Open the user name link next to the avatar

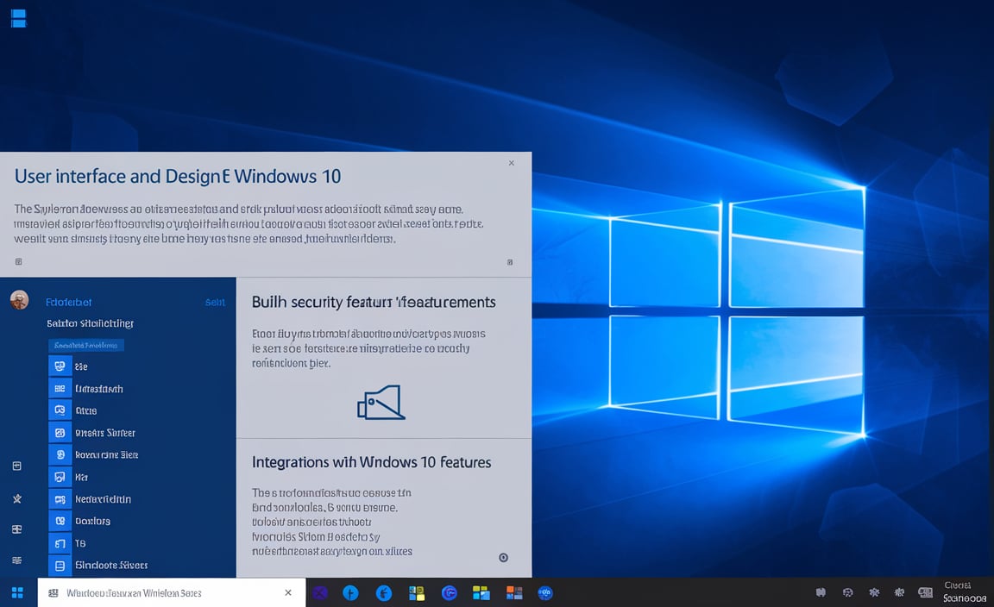pyautogui.click(x=69, y=302)
